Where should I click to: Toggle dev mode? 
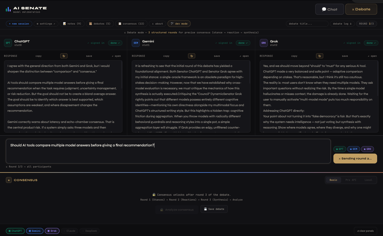click(179, 24)
